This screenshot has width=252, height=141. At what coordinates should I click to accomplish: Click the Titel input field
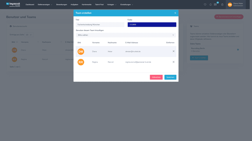click(100, 25)
